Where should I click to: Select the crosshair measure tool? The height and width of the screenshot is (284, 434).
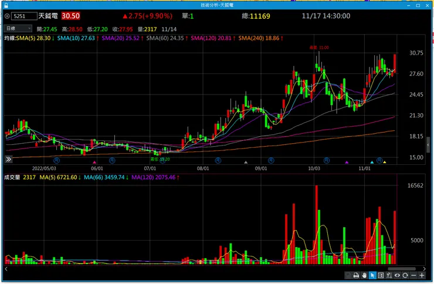(389, 275)
